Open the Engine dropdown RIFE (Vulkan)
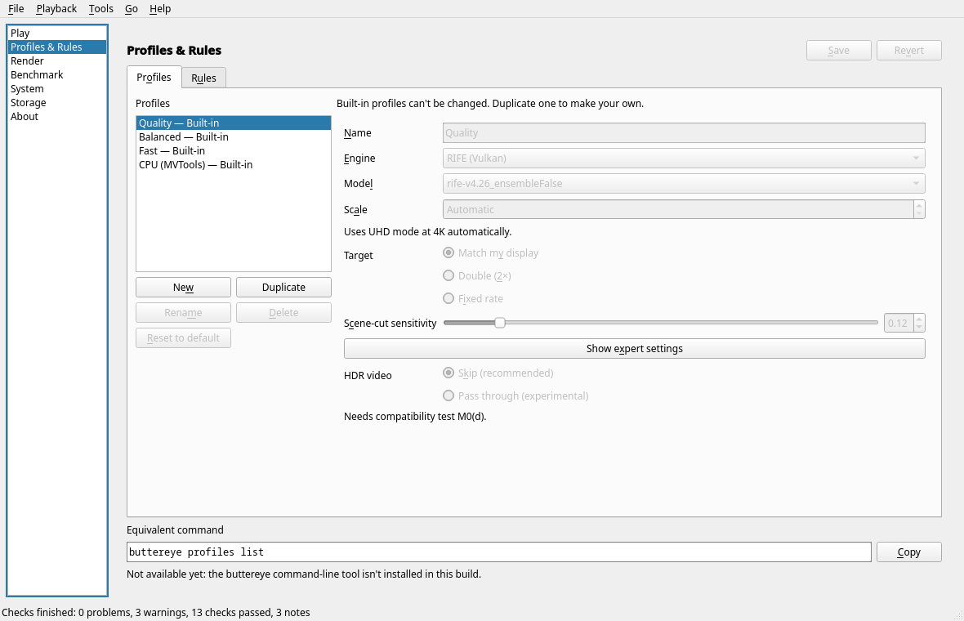The image size is (964, 621). click(x=684, y=158)
